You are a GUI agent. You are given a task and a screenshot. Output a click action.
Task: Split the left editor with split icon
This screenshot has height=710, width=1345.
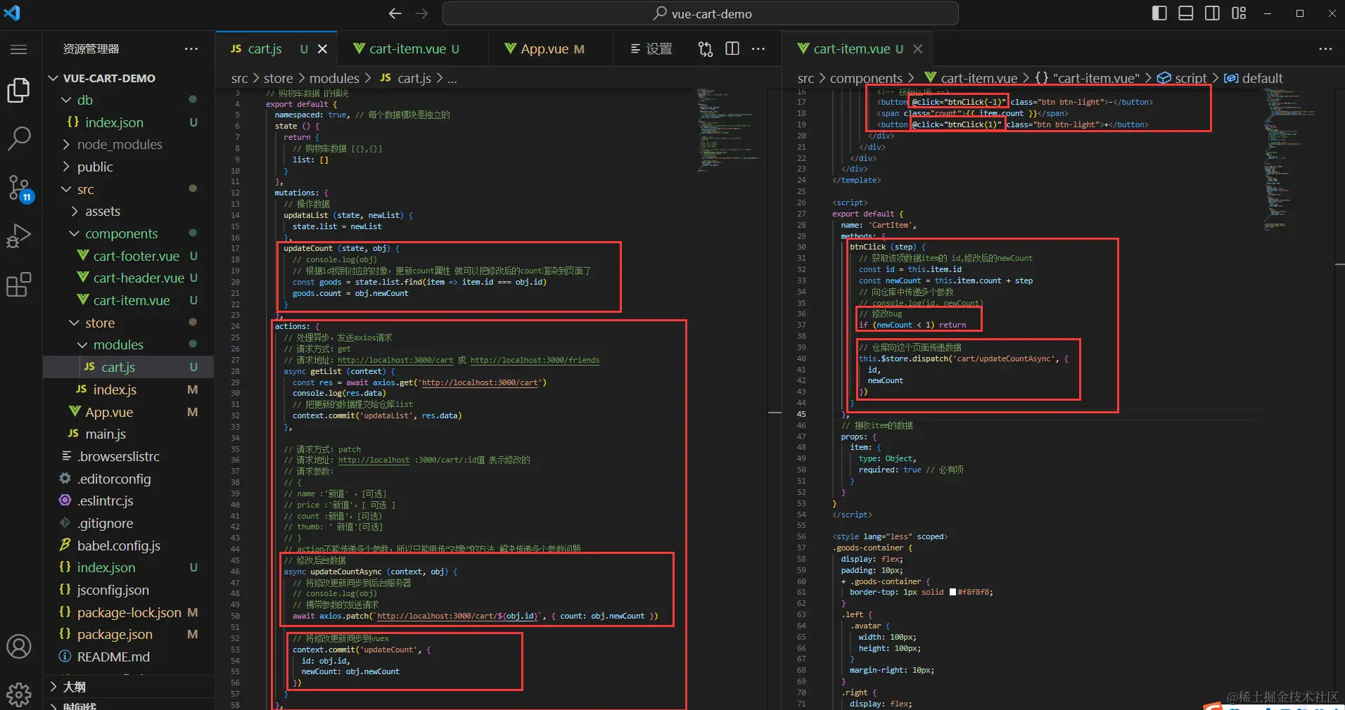tap(732, 49)
